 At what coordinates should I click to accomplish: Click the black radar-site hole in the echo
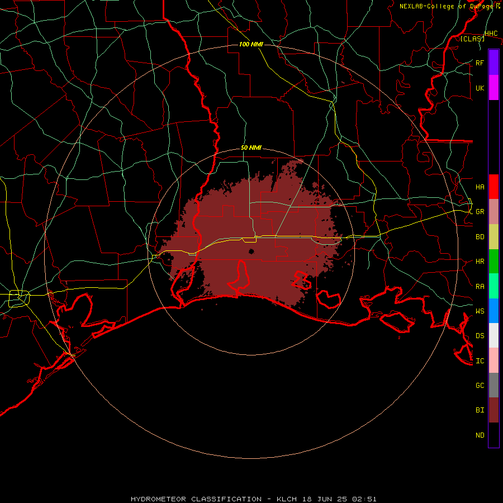251,251
